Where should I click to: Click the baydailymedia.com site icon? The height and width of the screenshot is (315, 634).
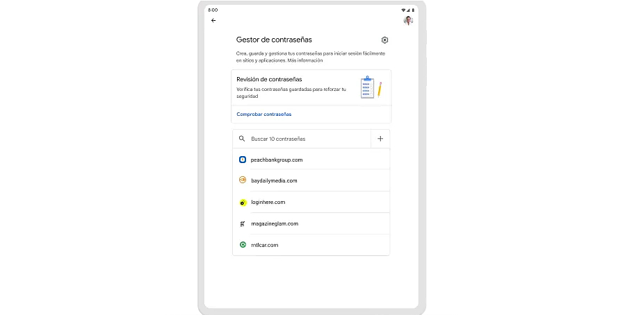pos(243,180)
